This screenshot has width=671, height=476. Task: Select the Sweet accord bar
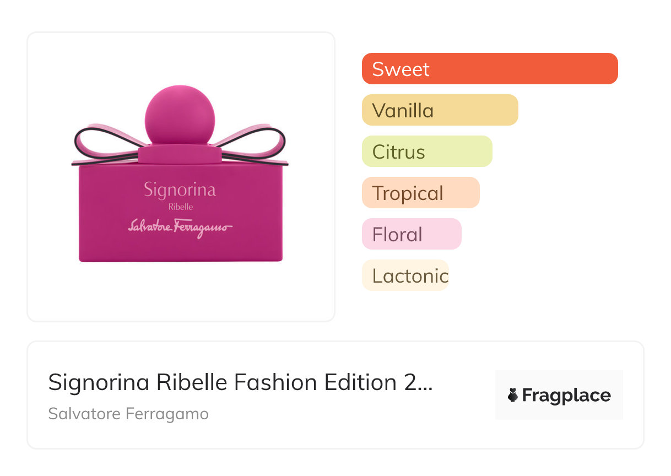[x=489, y=69]
